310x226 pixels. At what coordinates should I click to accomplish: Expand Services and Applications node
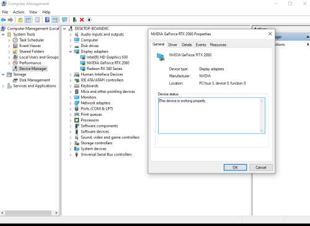point(3,86)
